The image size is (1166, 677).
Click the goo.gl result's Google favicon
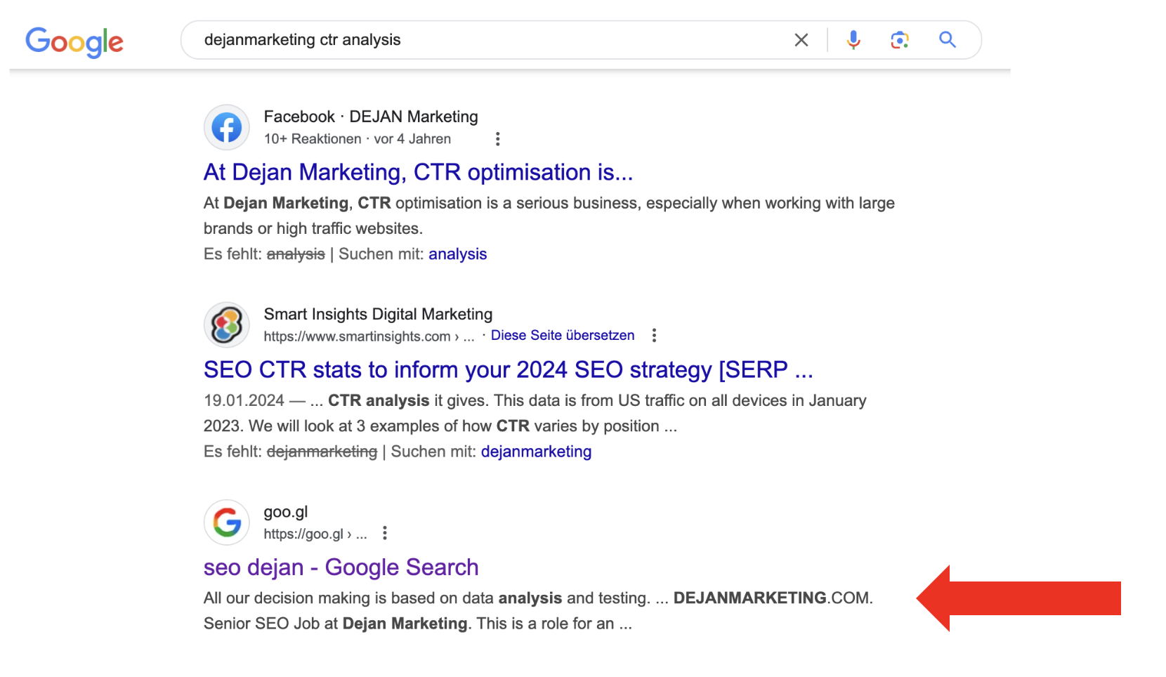[x=226, y=522]
